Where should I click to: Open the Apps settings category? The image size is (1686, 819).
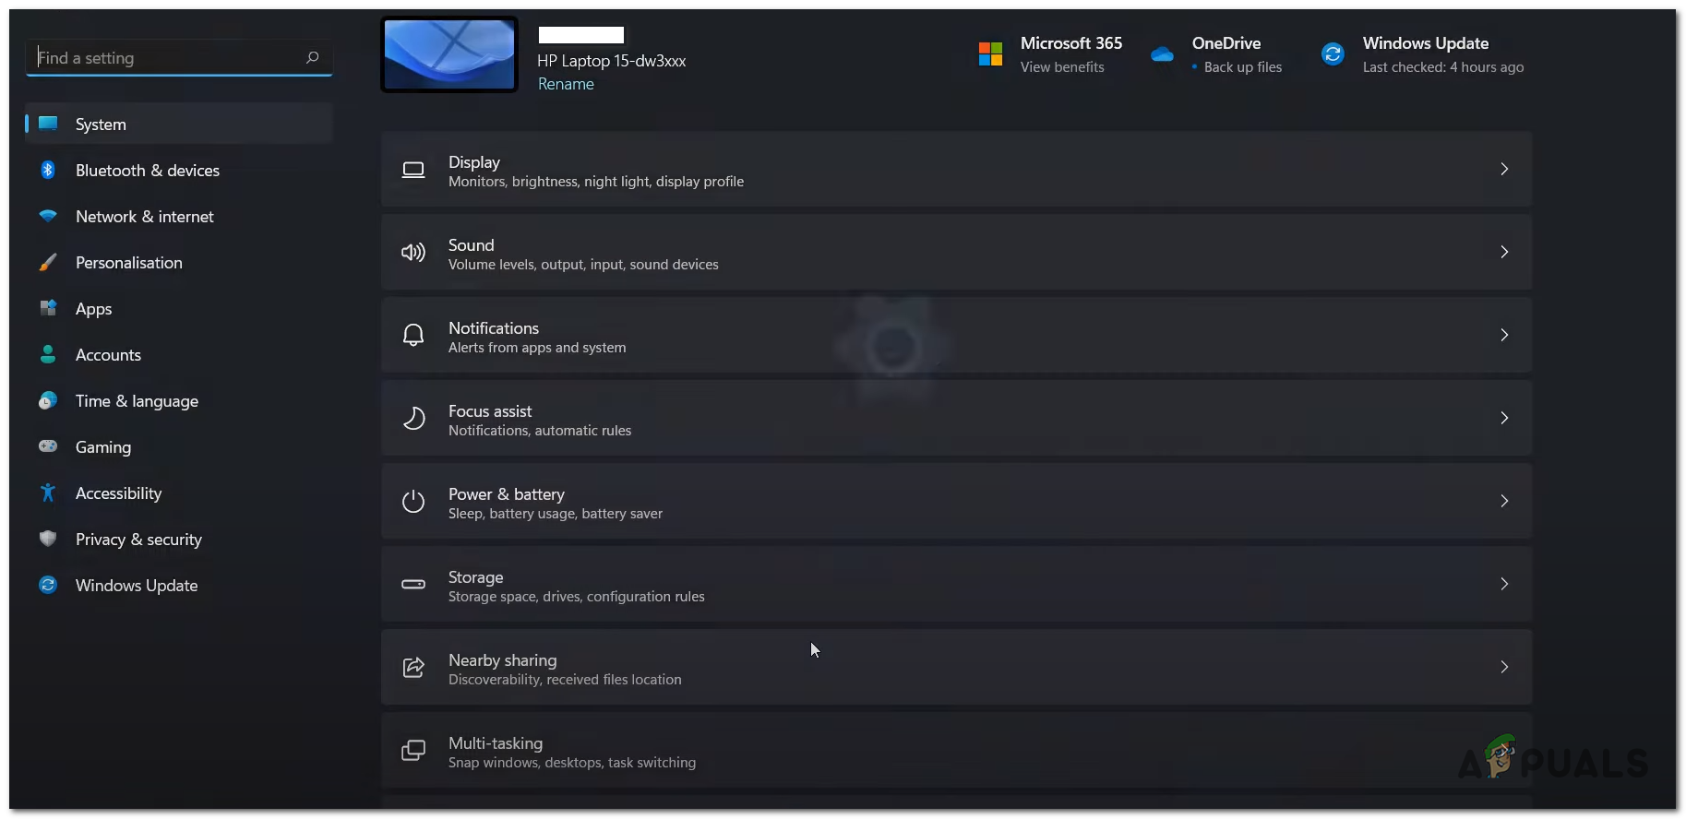click(x=179, y=308)
